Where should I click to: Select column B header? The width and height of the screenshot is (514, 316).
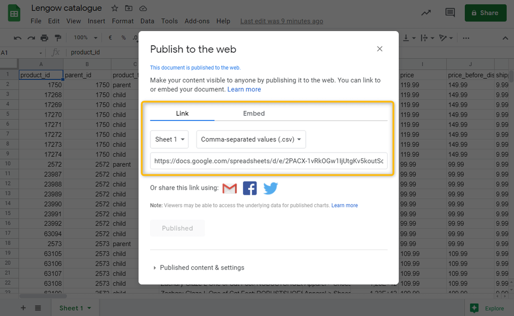tap(87, 64)
